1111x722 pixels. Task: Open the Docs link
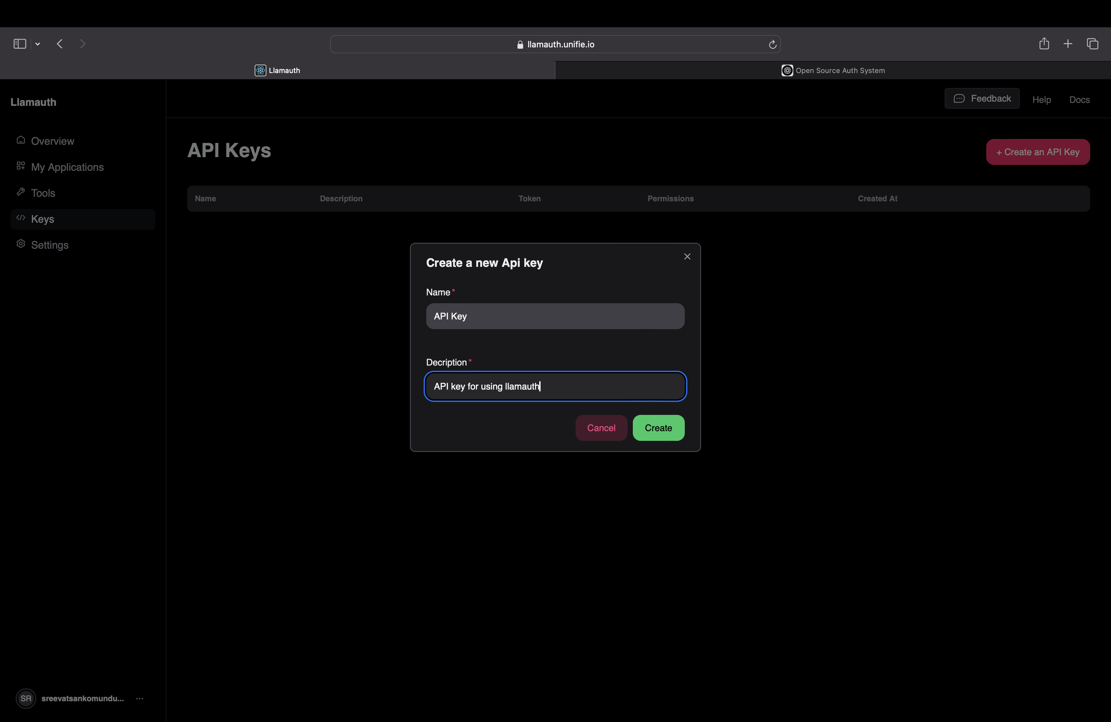[x=1079, y=100]
